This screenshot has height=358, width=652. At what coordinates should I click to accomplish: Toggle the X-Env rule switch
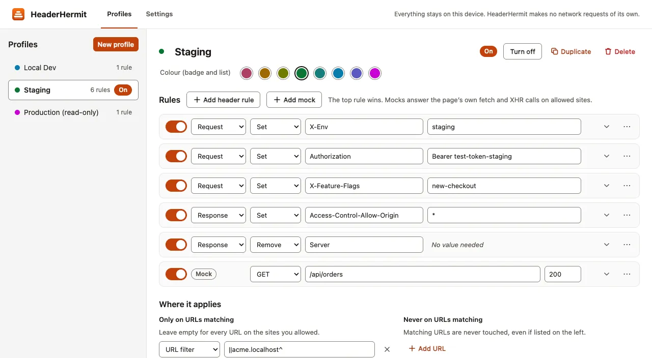[176, 127]
